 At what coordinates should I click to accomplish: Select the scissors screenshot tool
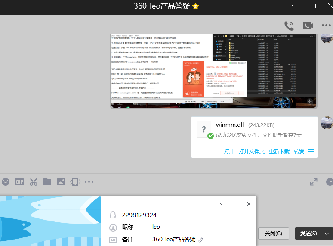34,182
